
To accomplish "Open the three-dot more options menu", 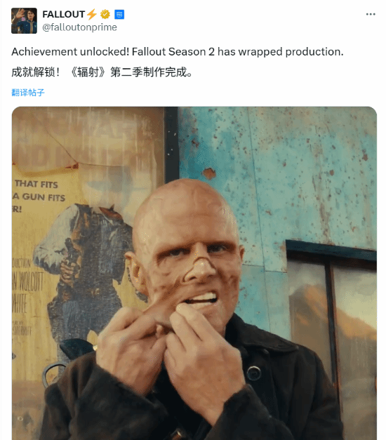I will click(x=371, y=14).
